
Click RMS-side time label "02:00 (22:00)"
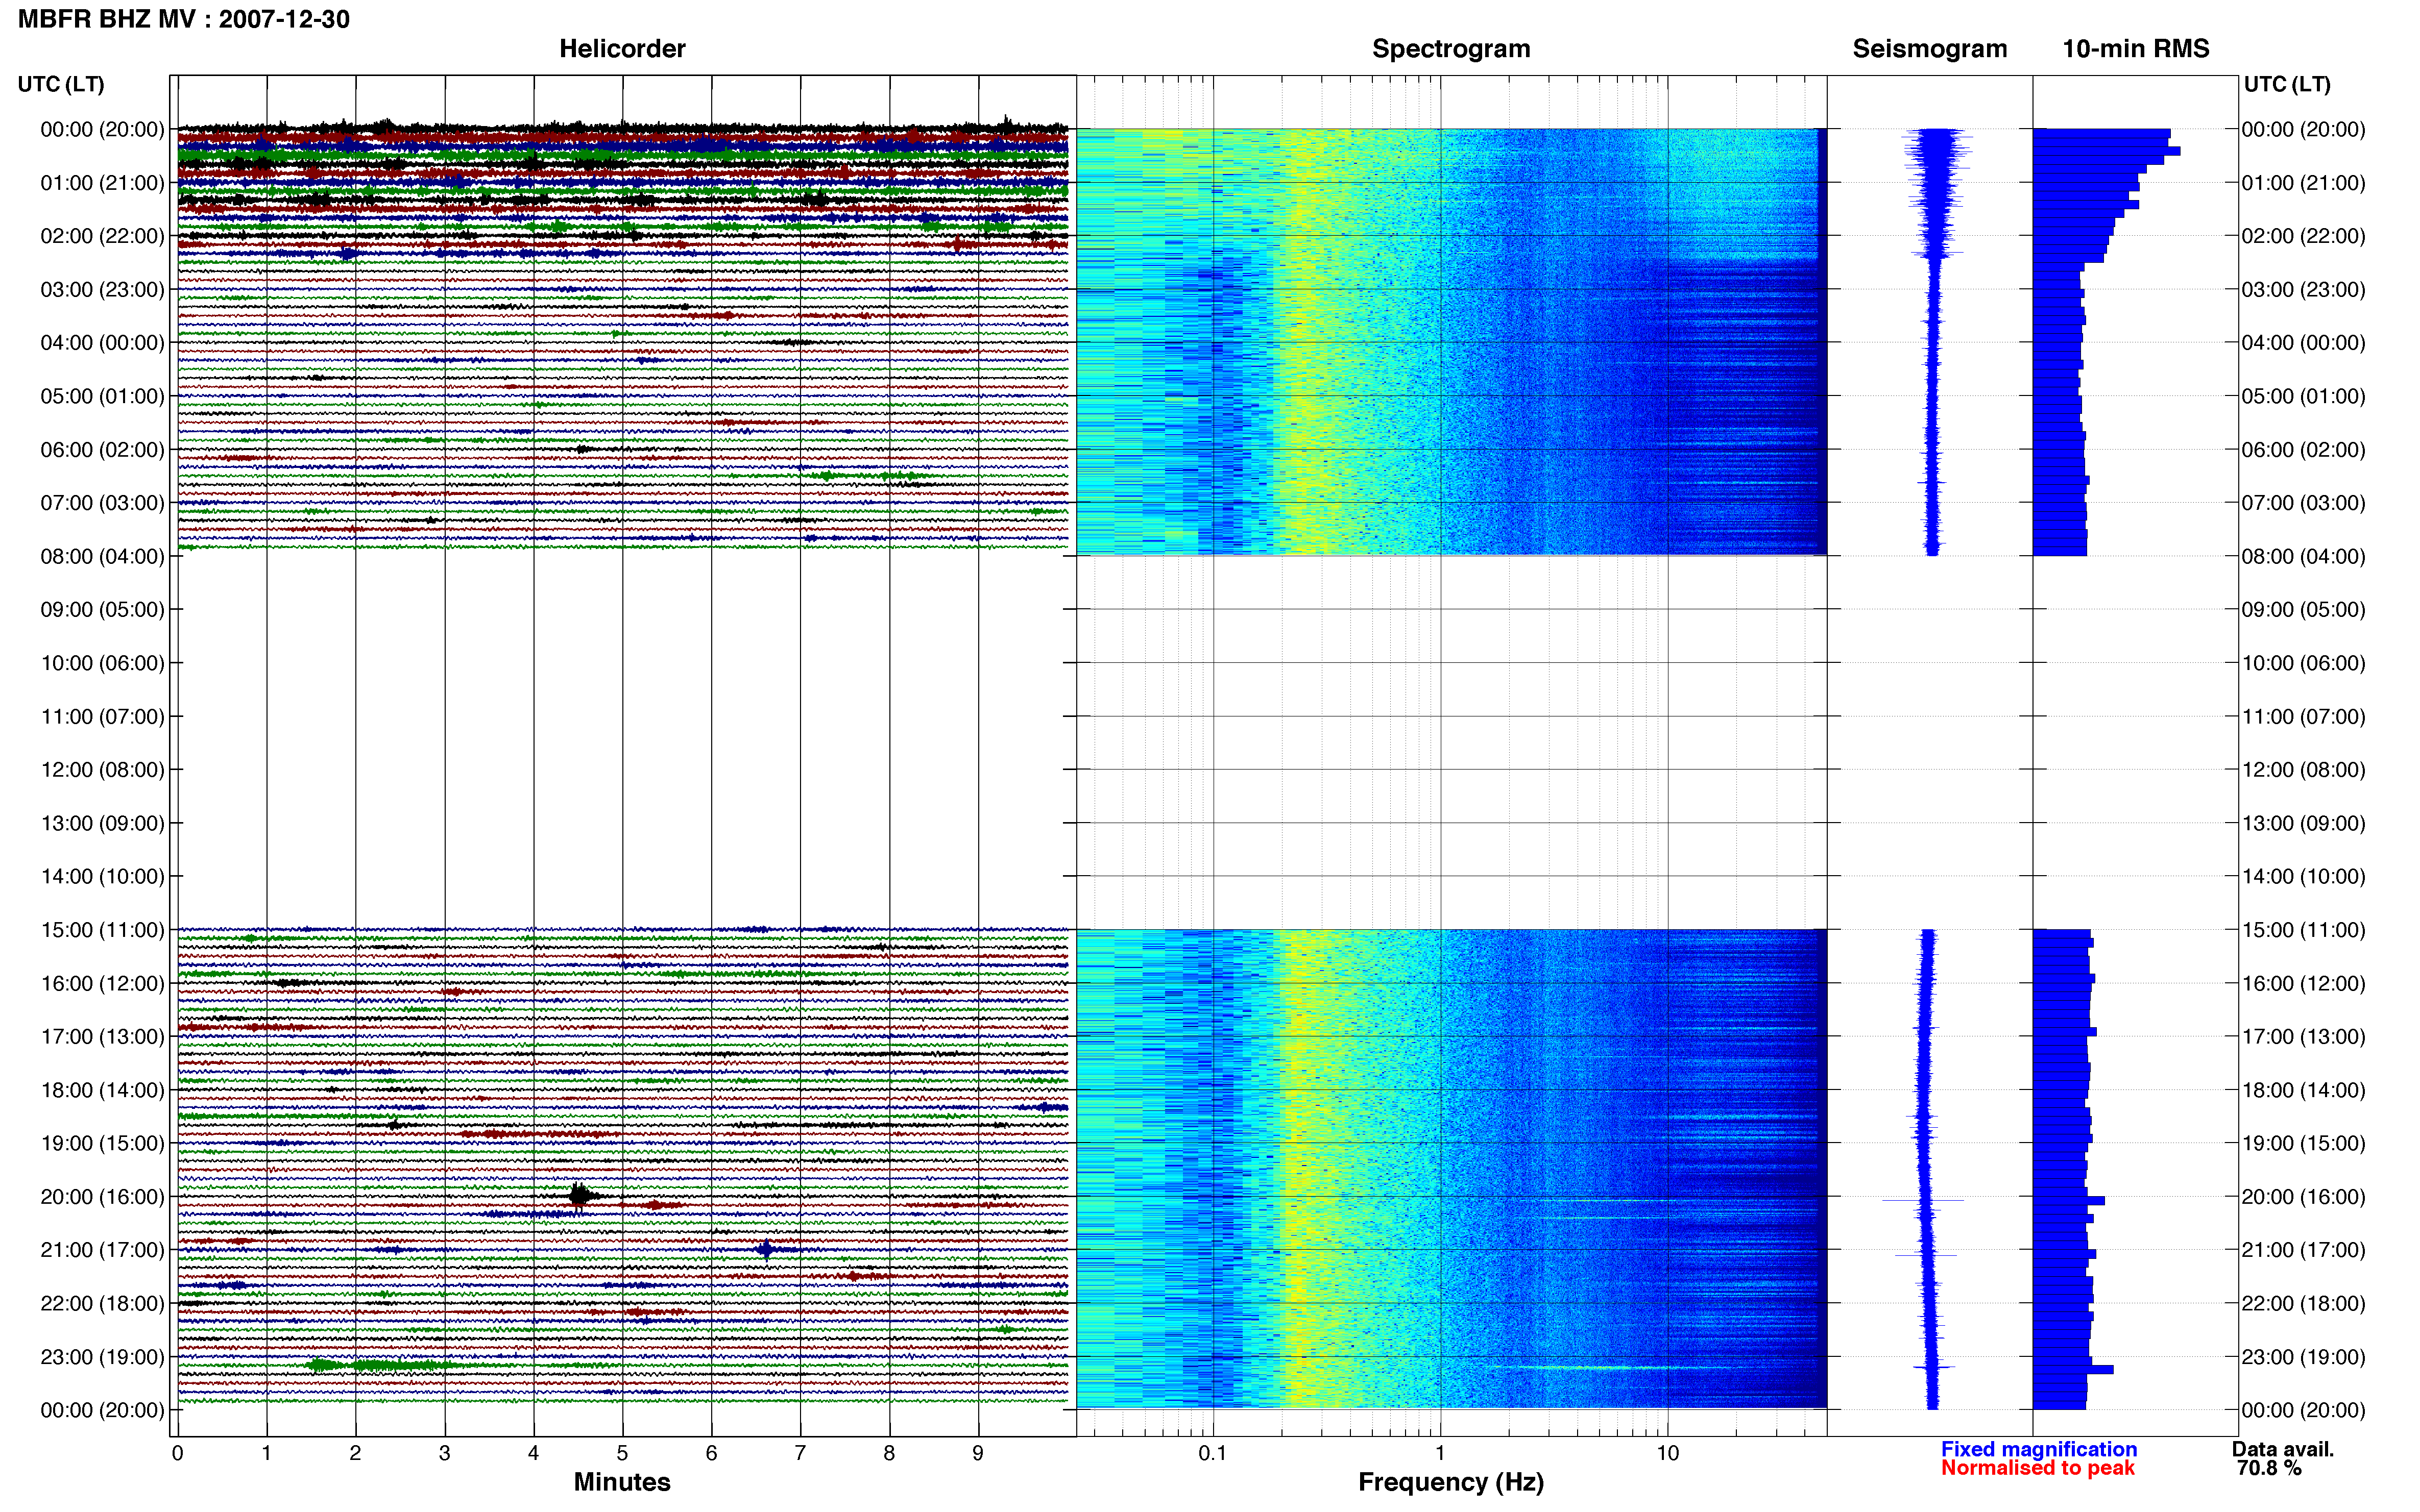coord(2303,236)
